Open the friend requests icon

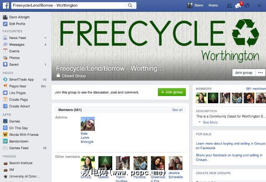pos(229,6)
